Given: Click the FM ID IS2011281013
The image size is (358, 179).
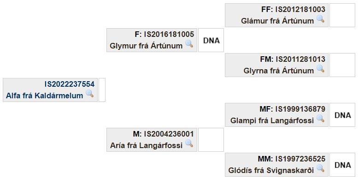Looking at the screenshot, I should [300, 60].
